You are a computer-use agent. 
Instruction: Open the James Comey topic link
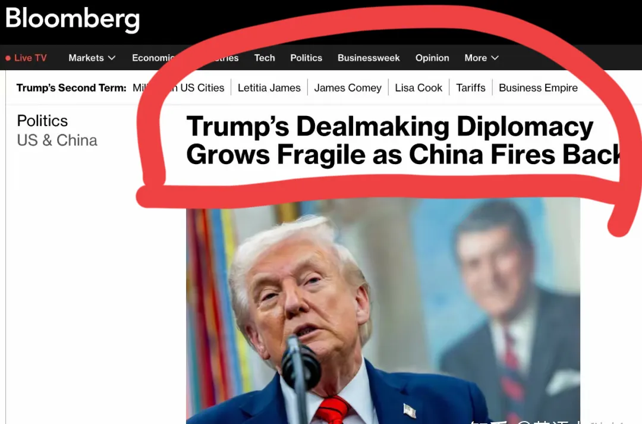pyautogui.click(x=348, y=87)
